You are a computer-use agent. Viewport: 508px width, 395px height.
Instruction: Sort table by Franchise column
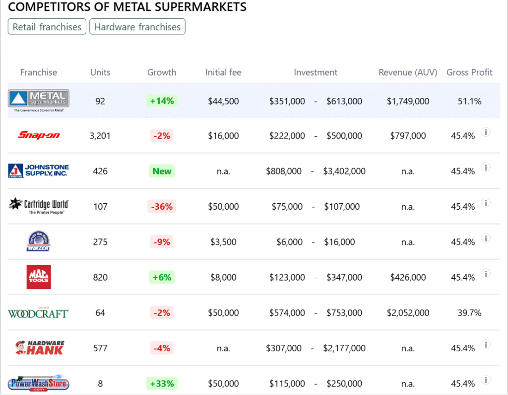coord(39,73)
